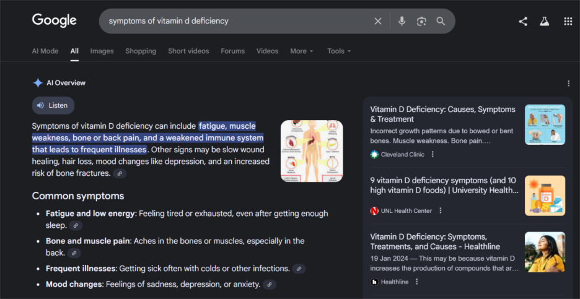Expand the More search filters dropdown
The width and height of the screenshot is (580, 299).
pyautogui.click(x=302, y=51)
